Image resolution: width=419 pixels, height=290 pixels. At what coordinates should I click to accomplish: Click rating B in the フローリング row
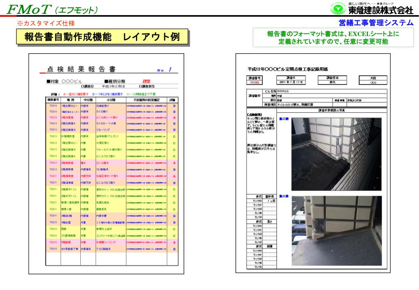174,130
